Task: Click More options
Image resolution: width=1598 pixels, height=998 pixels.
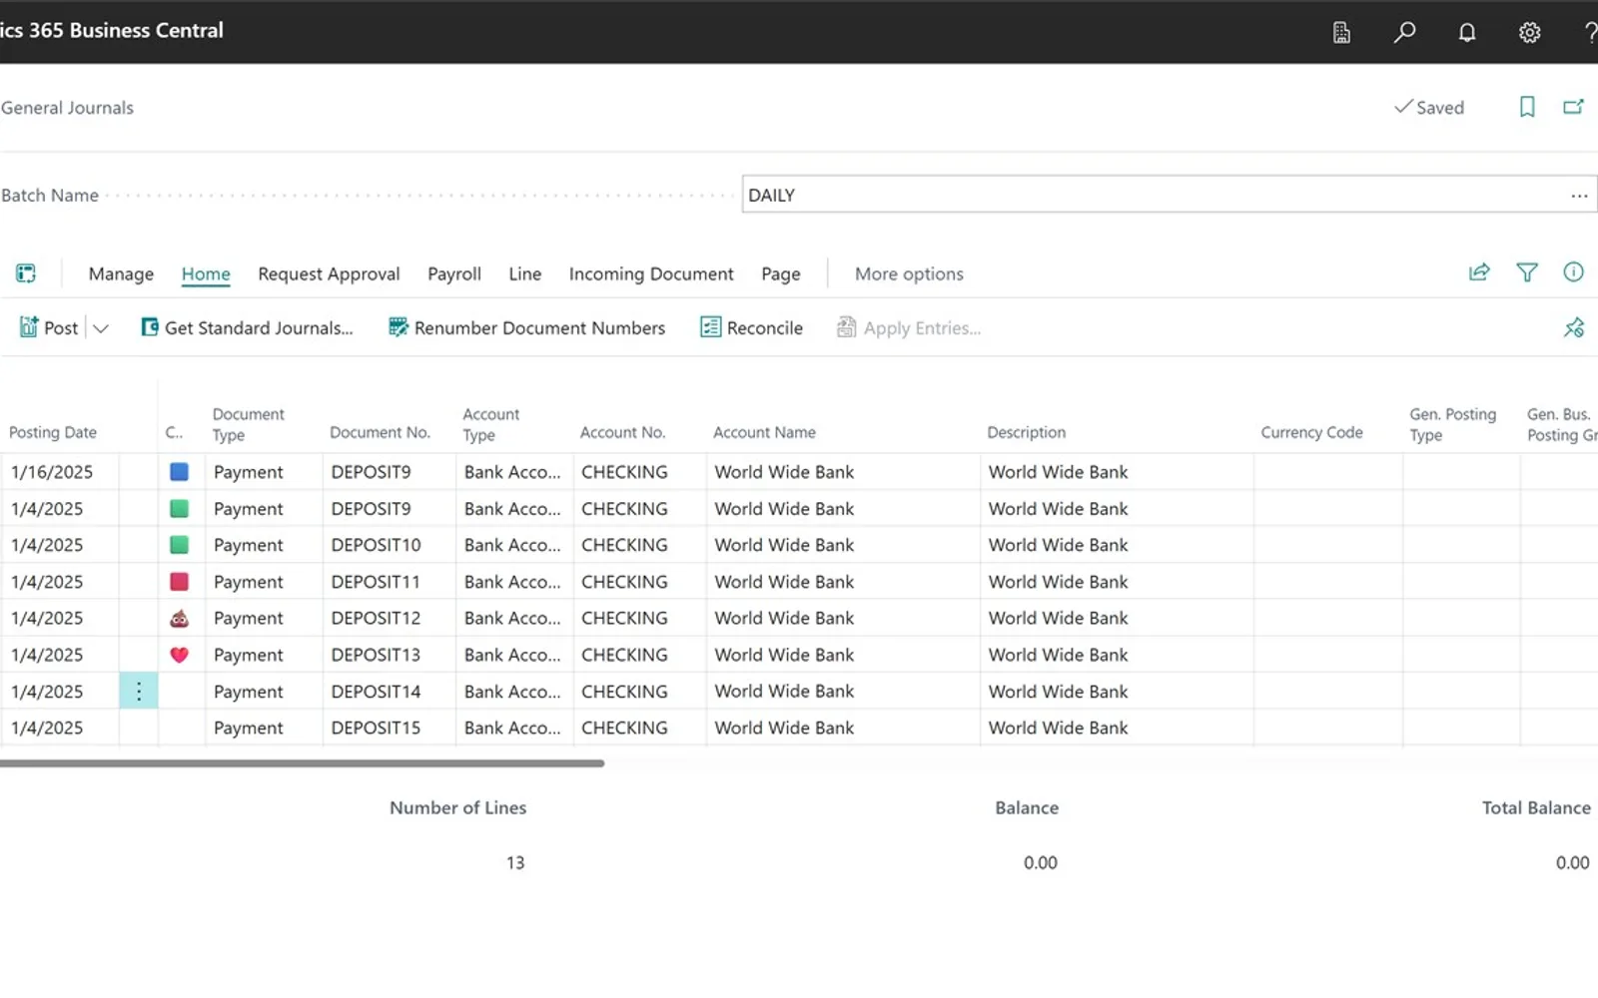Action: point(909,273)
